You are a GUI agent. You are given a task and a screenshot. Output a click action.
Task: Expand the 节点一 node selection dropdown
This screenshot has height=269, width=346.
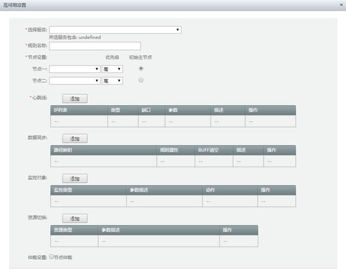pyautogui.click(x=75, y=69)
